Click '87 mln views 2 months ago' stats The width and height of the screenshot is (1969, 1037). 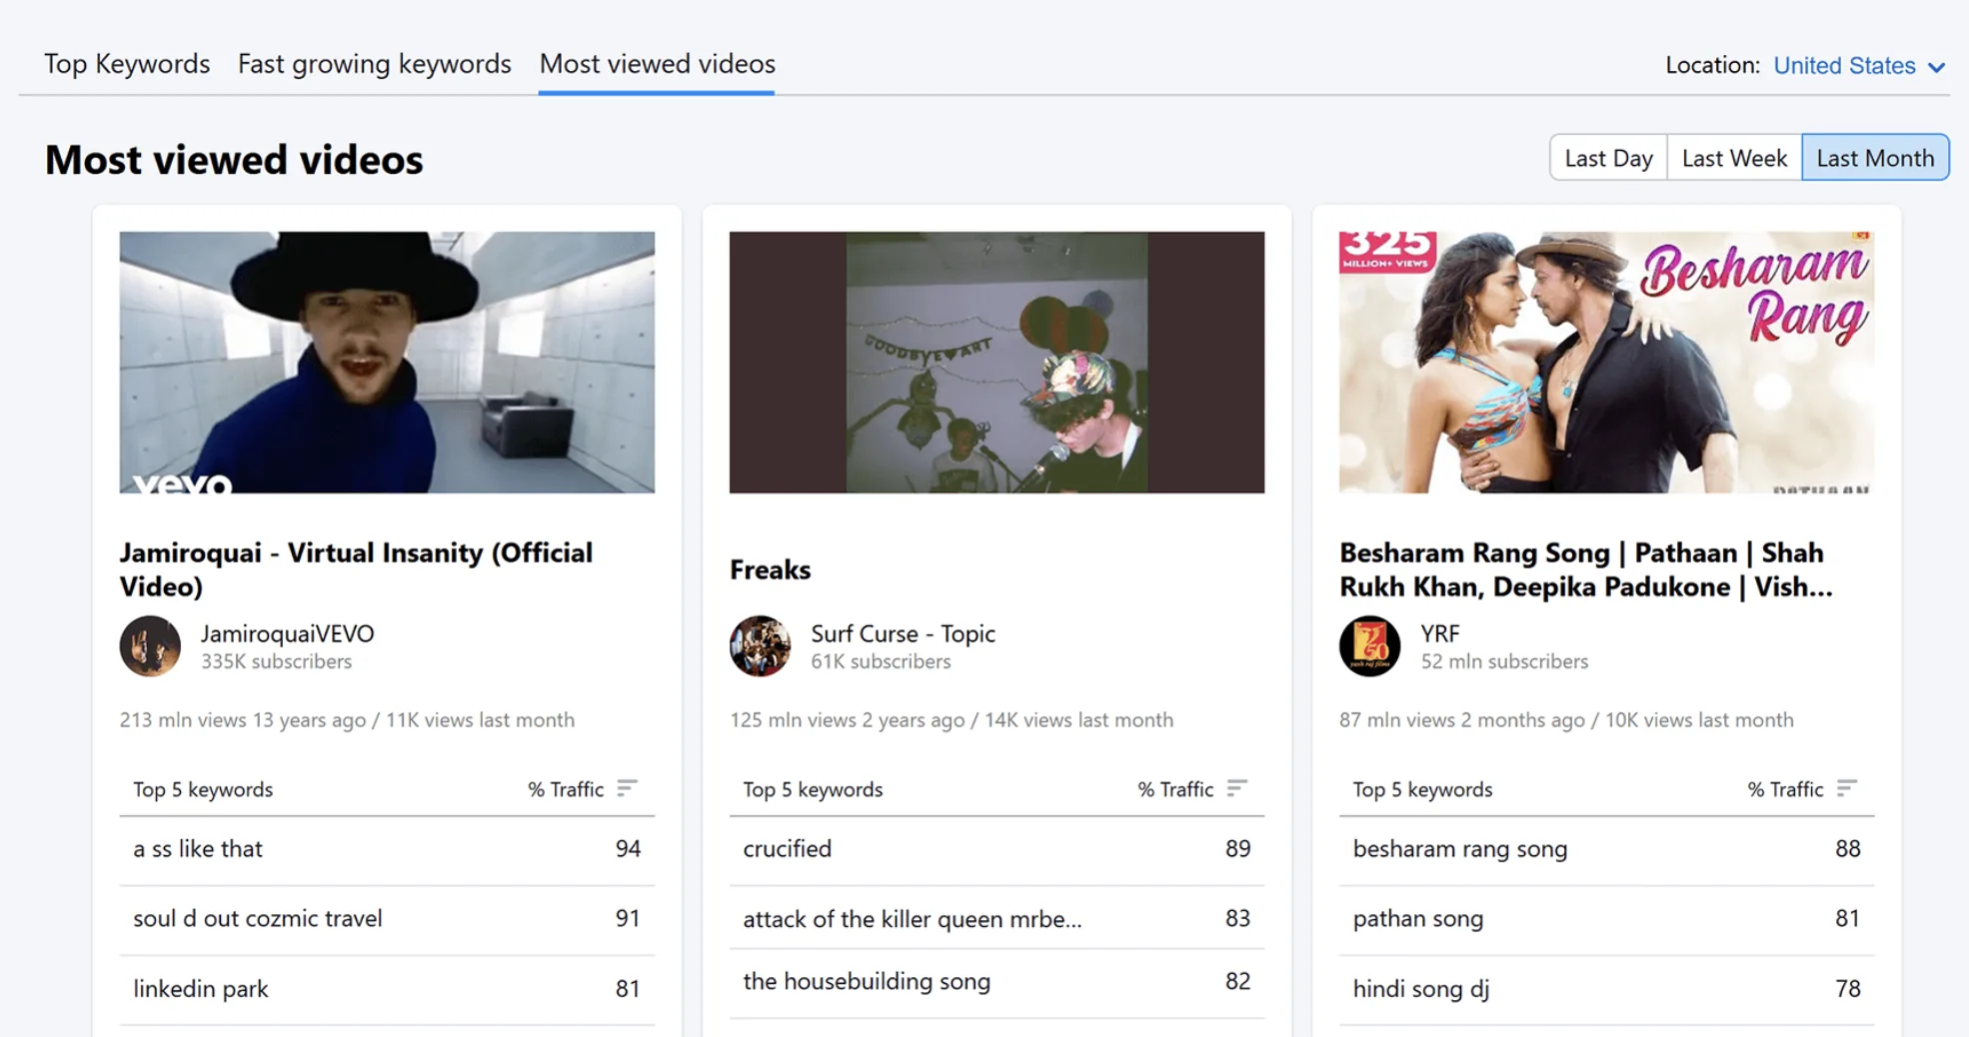[1462, 720]
